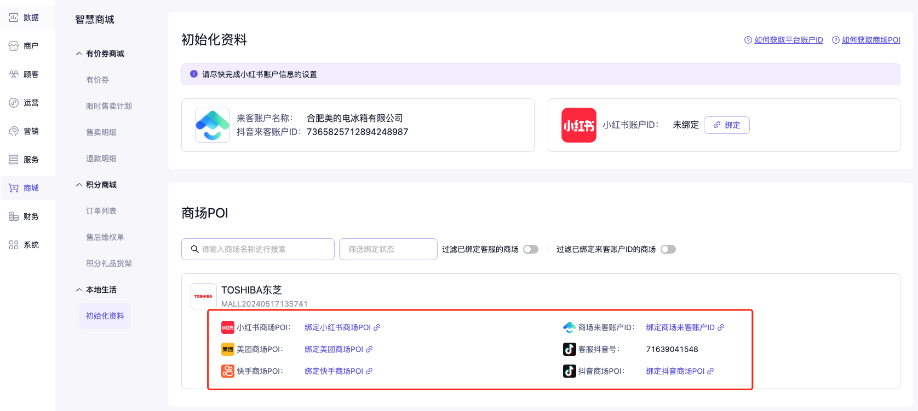The image size is (918, 411).
Task: Open the 系统 grid icon
Action: click(x=14, y=245)
